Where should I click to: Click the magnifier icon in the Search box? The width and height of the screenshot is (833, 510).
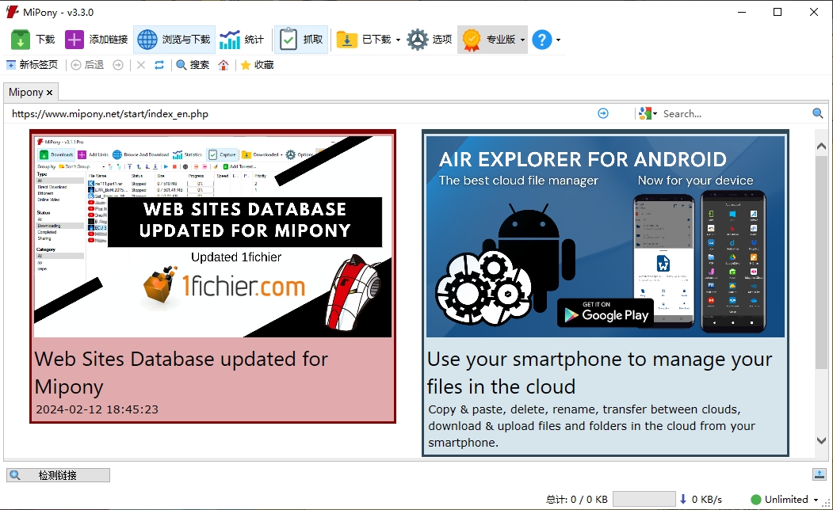817,113
